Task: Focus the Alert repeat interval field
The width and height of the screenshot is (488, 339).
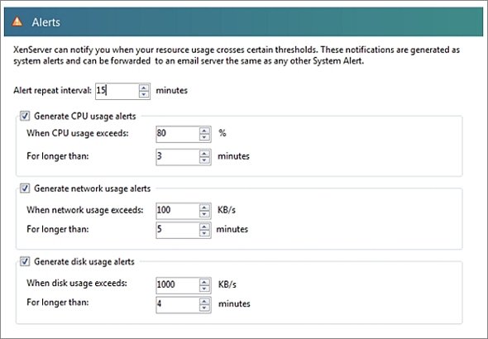Action: pyautogui.click(x=117, y=91)
